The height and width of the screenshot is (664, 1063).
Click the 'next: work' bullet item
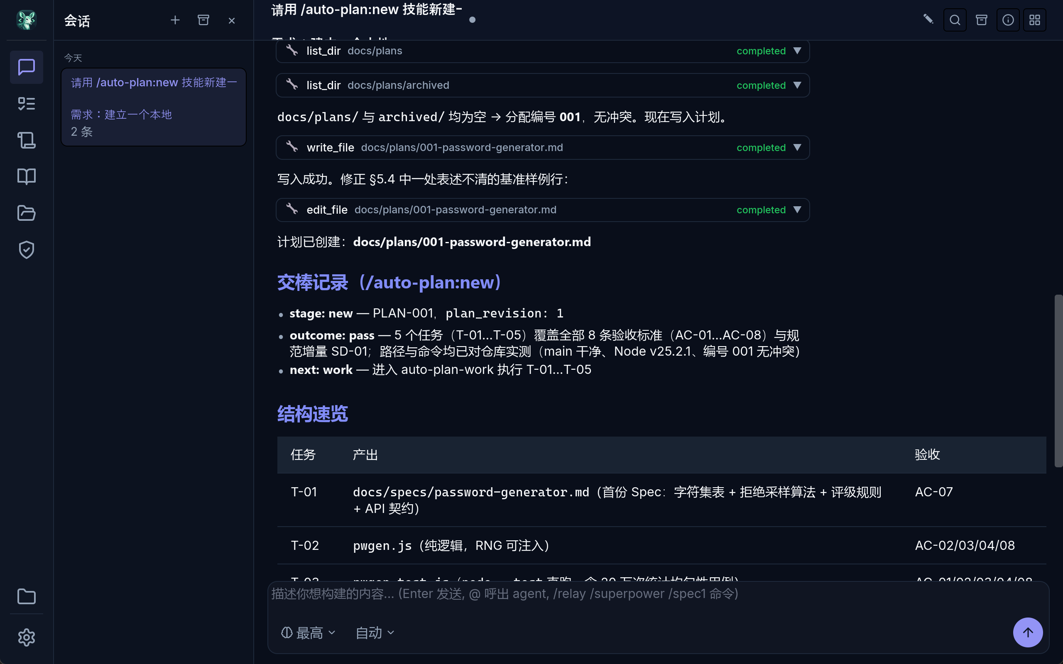[x=441, y=370]
